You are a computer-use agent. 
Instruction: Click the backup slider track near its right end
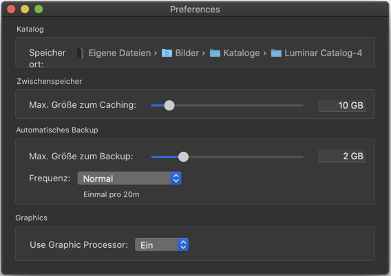click(298, 157)
